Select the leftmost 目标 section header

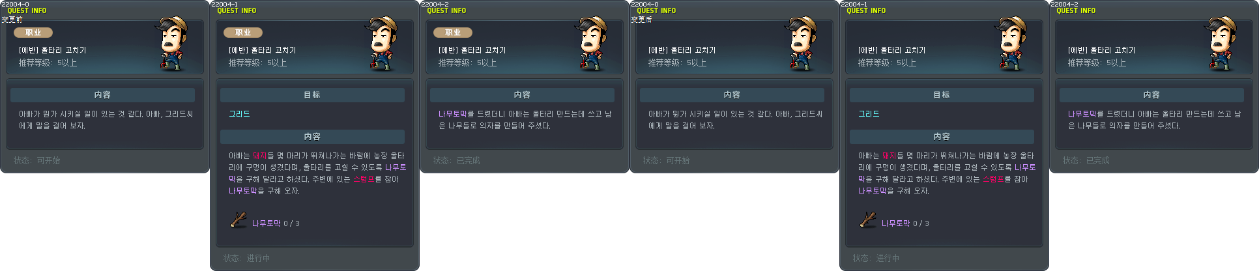[x=312, y=95]
